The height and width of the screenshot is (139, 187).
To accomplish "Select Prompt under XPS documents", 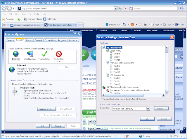I will click(x=111, y=84).
